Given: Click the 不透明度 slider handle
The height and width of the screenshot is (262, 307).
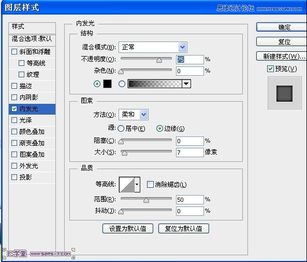Looking at the screenshot, I should pyautogui.click(x=159, y=60).
